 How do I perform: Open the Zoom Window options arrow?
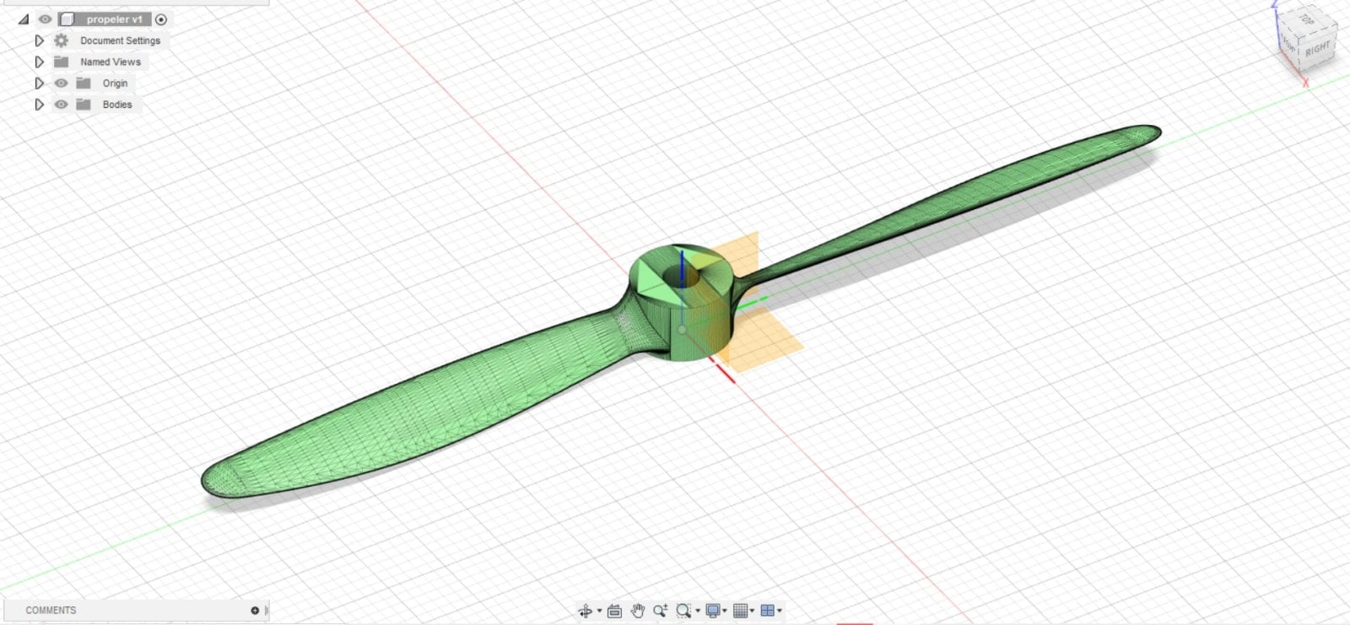click(697, 611)
